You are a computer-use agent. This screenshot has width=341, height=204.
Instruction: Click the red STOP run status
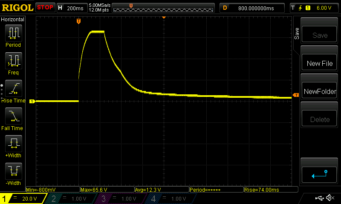pos(45,8)
